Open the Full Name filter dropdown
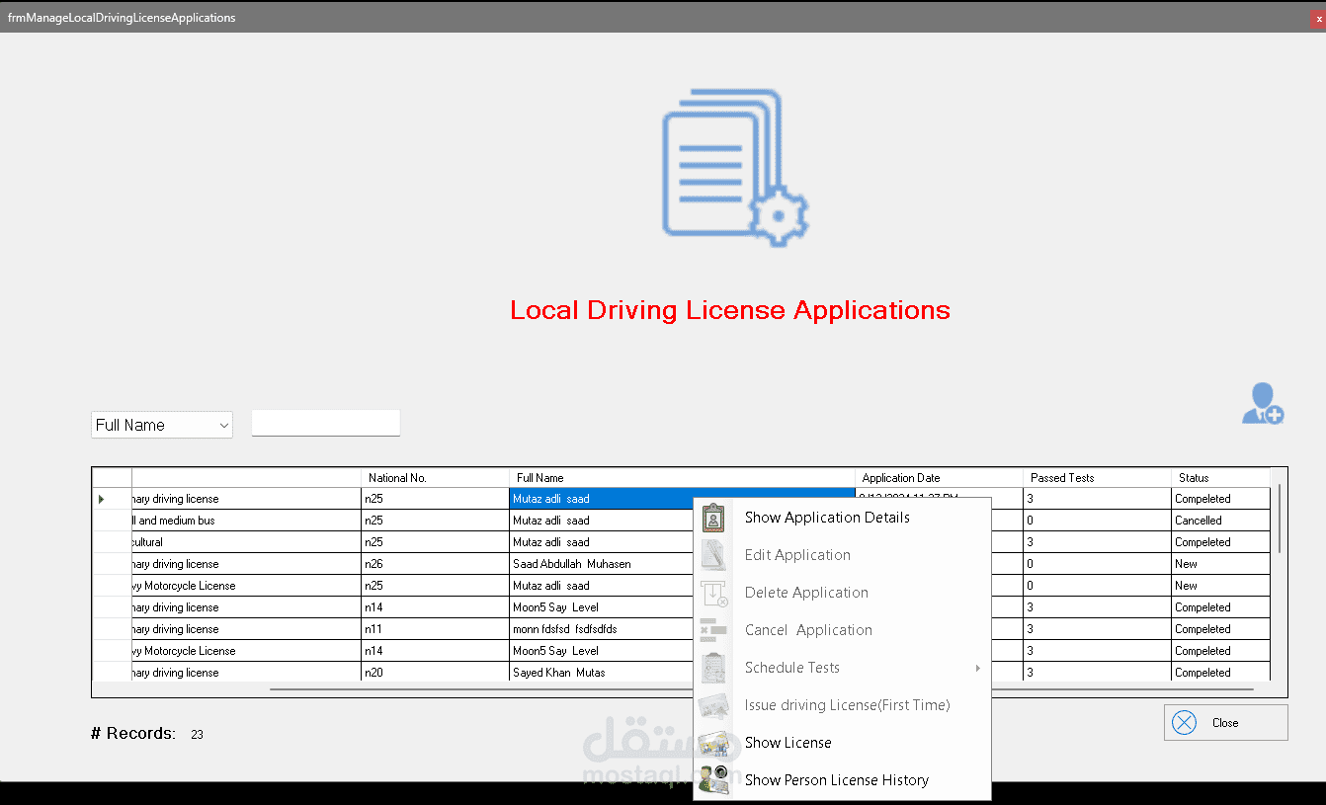Viewport: 1326px width, 805px height. coord(162,425)
